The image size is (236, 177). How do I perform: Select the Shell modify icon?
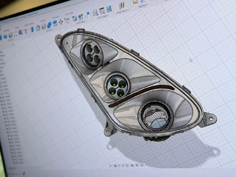tap(44, 27)
